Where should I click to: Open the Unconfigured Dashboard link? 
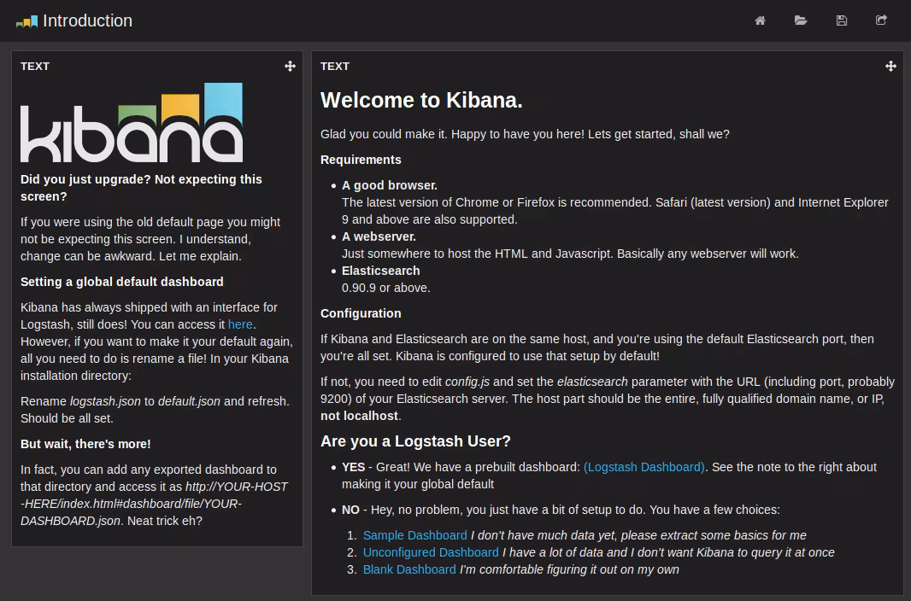(x=431, y=552)
